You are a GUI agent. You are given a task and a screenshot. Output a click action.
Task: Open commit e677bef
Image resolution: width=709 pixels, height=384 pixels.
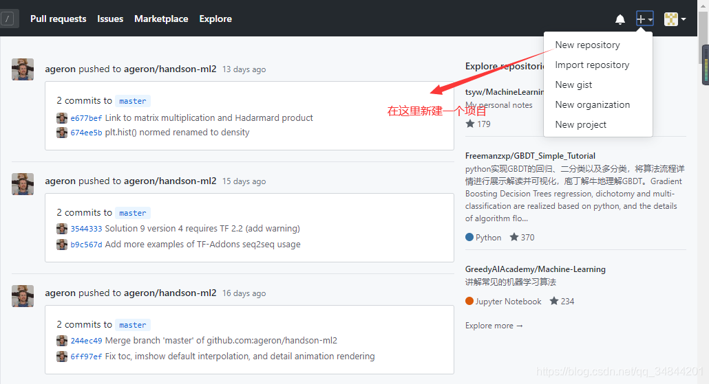tap(86, 118)
